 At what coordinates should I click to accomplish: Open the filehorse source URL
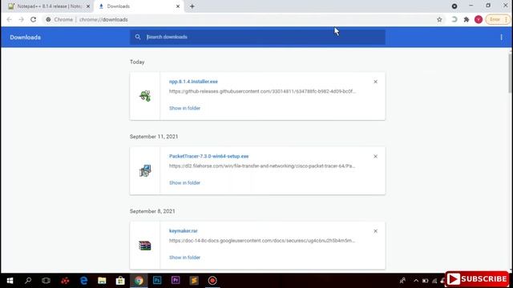pyautogui.click(x=262, y=166)
